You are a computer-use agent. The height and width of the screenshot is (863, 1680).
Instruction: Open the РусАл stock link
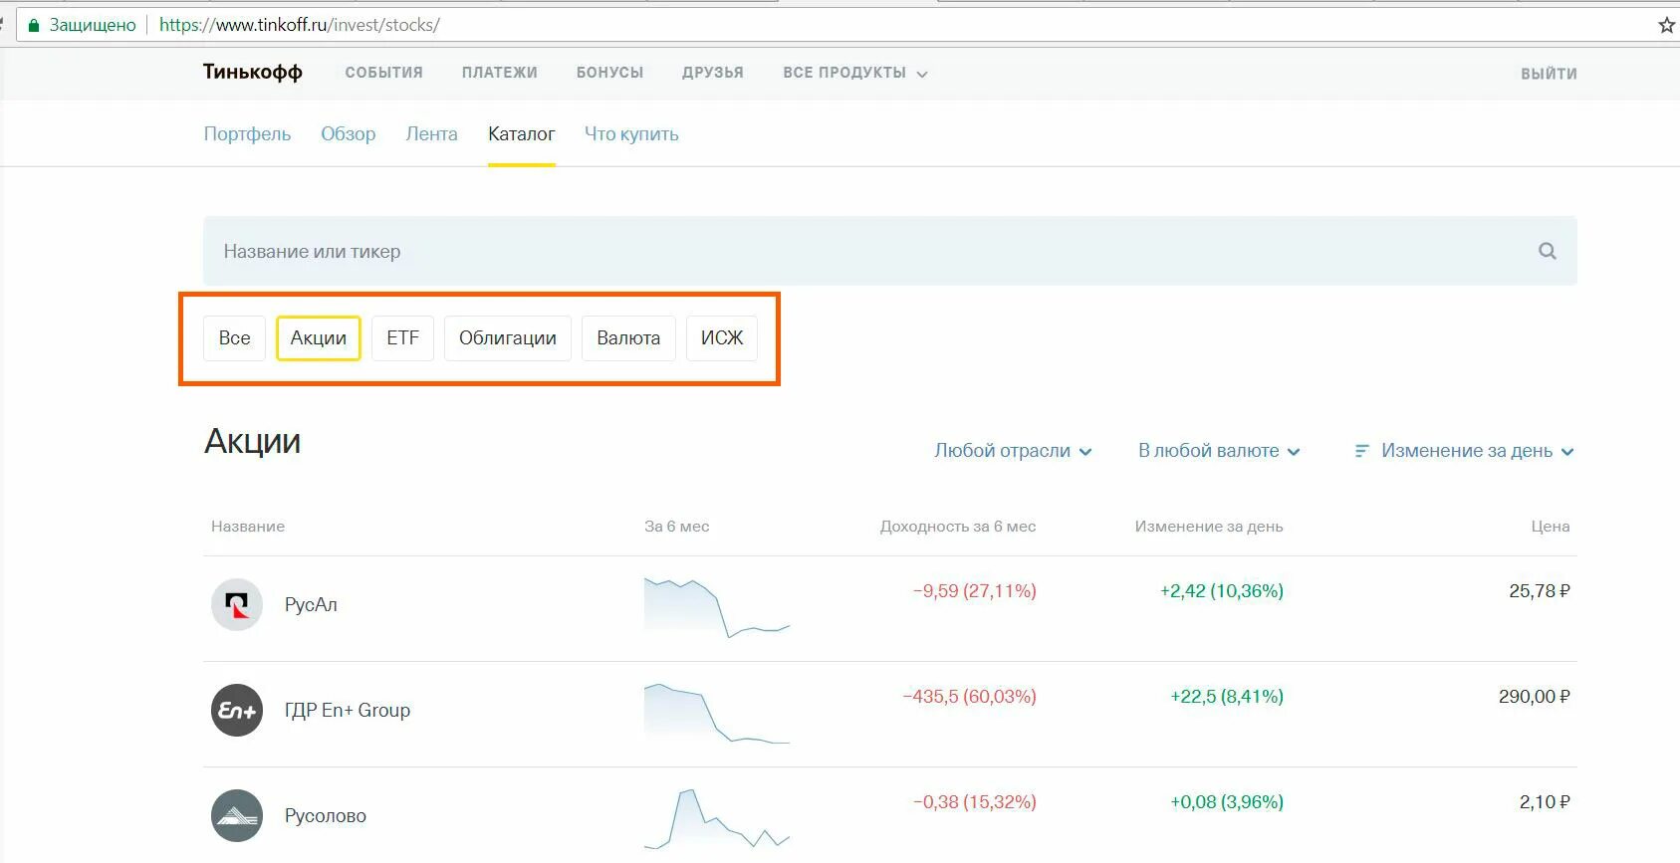point(311,604)
